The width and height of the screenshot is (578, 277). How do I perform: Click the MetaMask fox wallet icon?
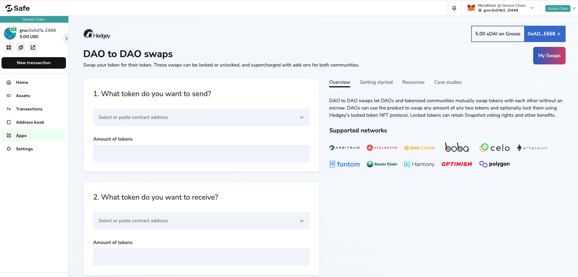click(x=471, y=8)
